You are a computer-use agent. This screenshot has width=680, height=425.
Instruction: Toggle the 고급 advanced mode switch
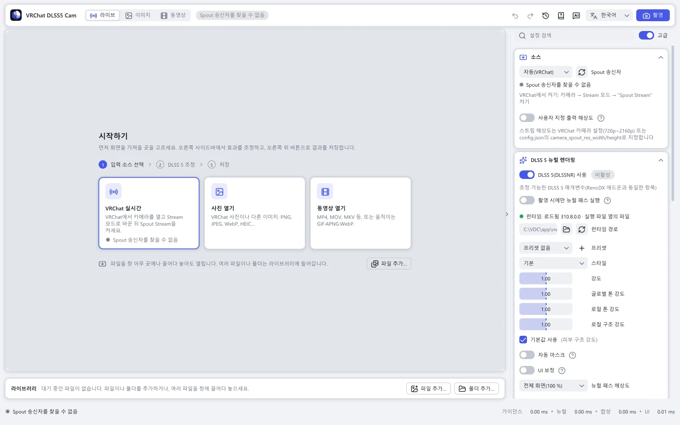646,35
